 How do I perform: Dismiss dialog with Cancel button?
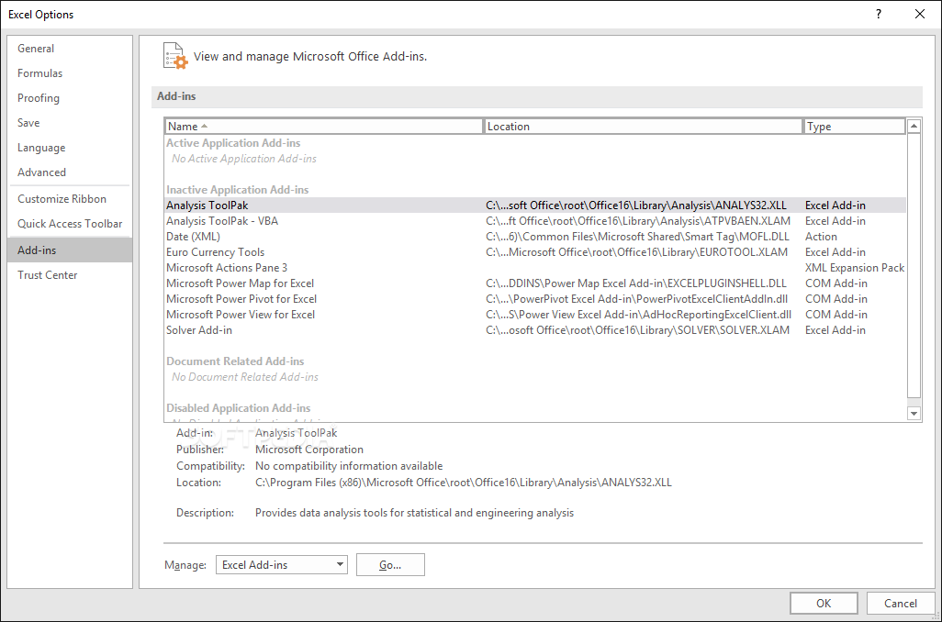900,604
